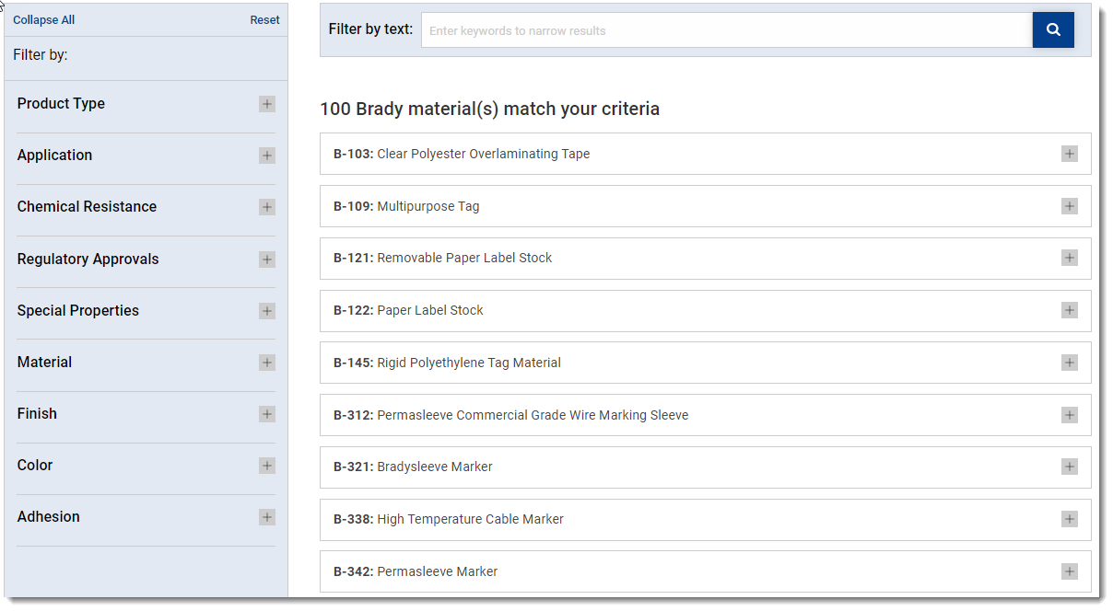Expand the Material filter plus icon
This screenshot has height=611, width=1113.
tap(267, 363)
